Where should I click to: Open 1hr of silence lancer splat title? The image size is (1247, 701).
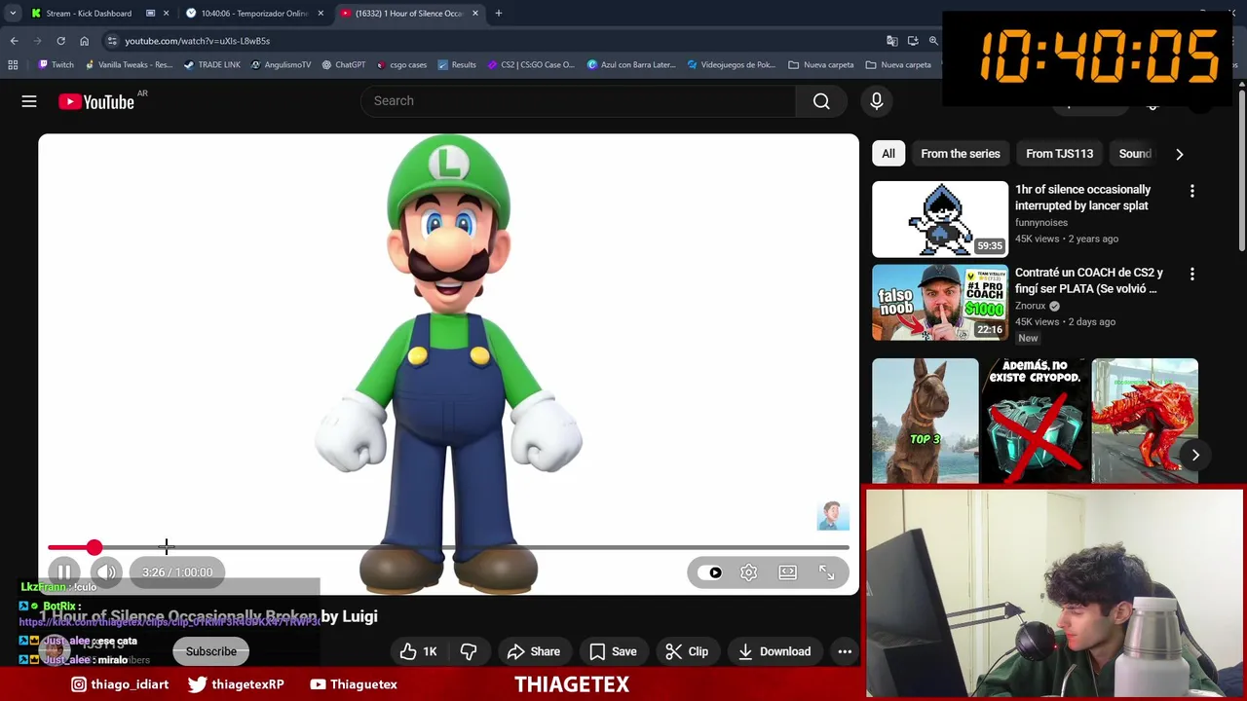[x=1082, y=198]
